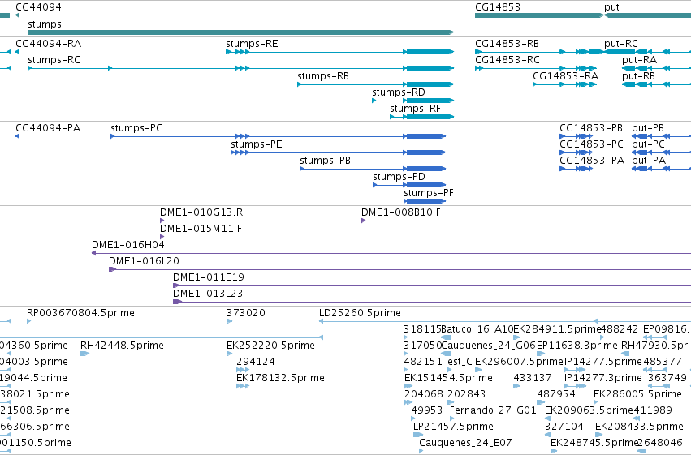This screenshot has height=455, width=691.
Task: Click the 482151 EST label
Action: click(423, 362)
